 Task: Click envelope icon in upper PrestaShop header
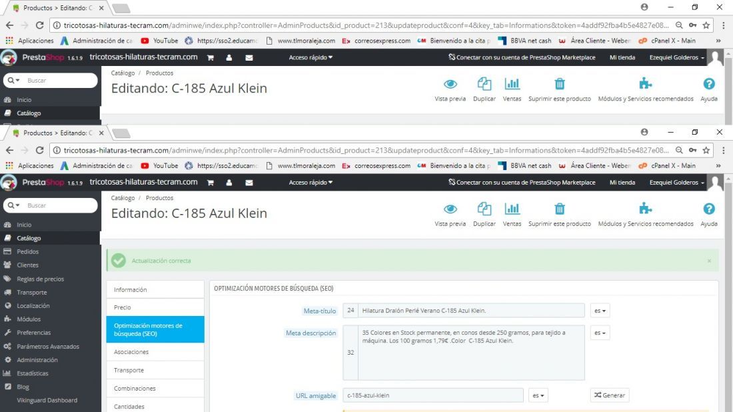tap(249, 58)
